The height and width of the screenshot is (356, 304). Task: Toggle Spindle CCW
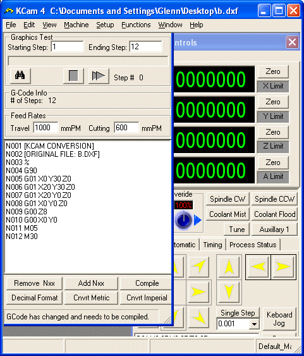274,199
